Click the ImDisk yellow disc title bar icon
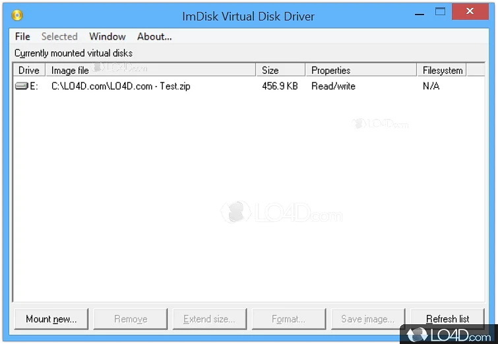Image resolution: width=498 pixels, height=344 pixels. pyautogui.click(x=17, y=15)
